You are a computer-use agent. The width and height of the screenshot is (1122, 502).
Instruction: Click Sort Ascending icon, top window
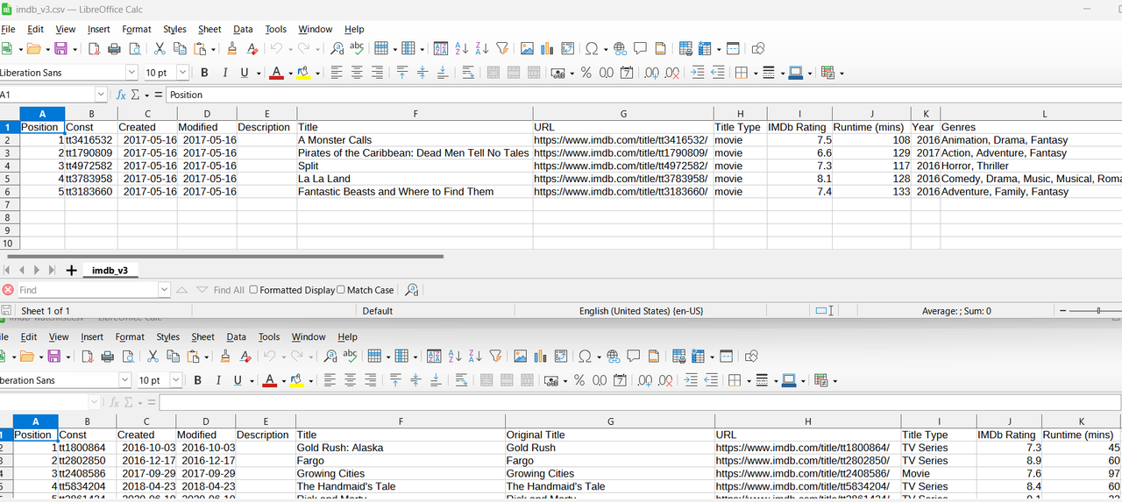[x=461, y=48]
